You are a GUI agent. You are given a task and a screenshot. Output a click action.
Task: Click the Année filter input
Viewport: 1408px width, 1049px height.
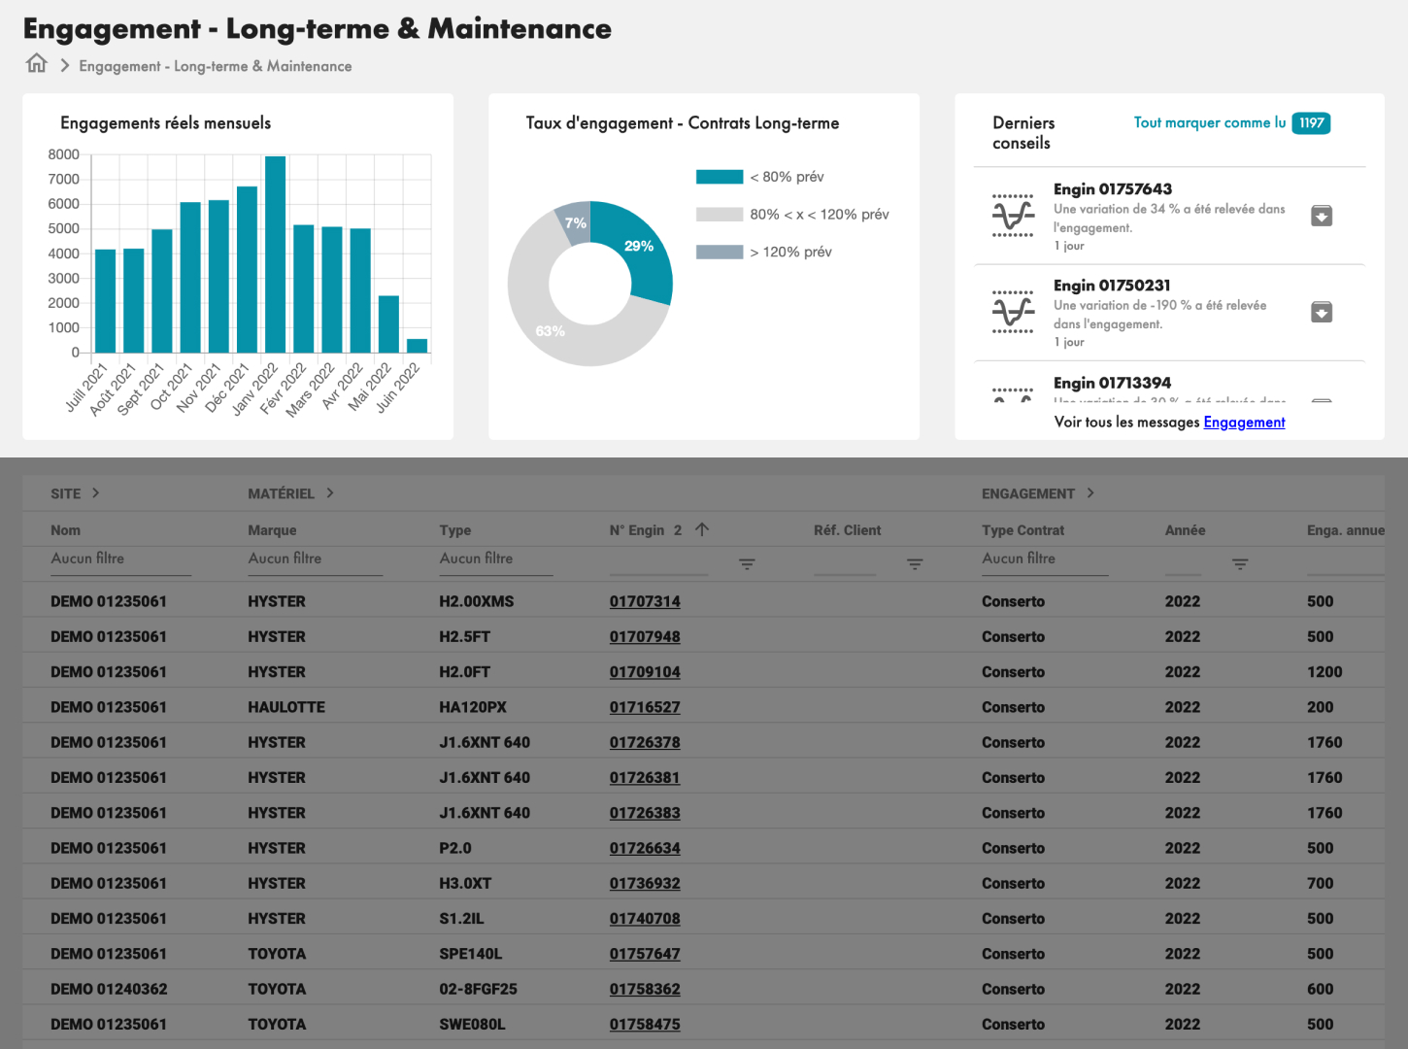(x=1183, y=563)
